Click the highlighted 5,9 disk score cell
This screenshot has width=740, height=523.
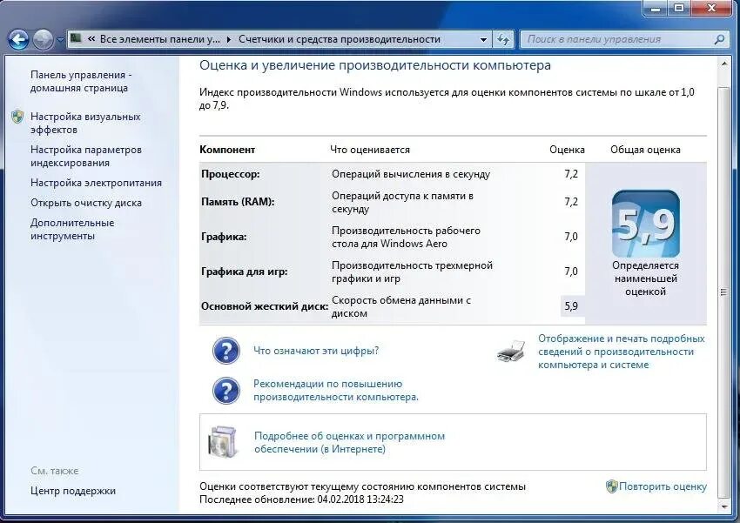(x=572, y=306)
